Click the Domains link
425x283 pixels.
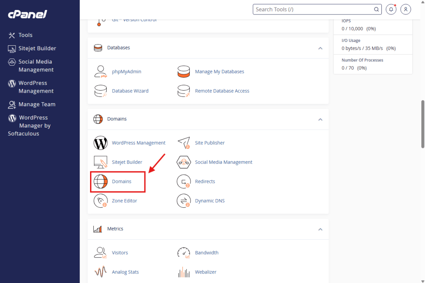(122, 182)
